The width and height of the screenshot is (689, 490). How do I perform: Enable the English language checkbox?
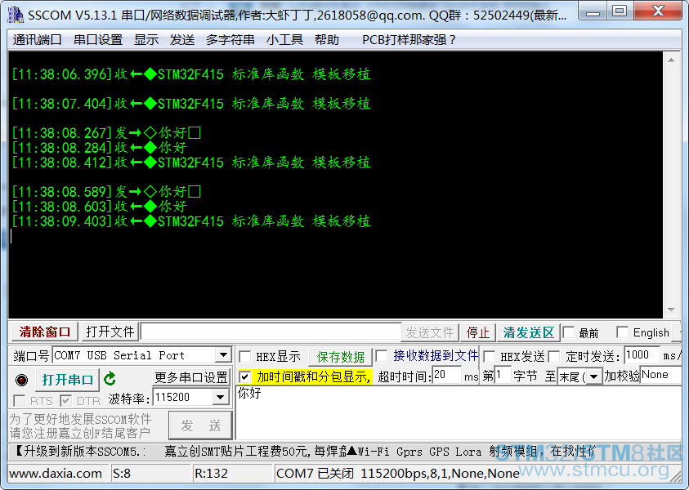click(x=622, y=332)
